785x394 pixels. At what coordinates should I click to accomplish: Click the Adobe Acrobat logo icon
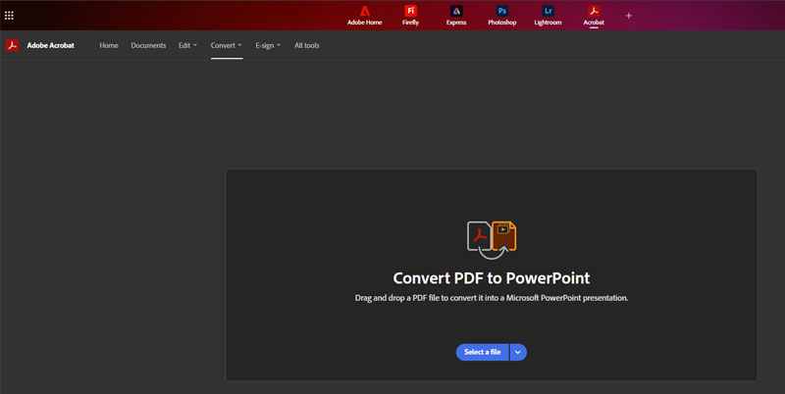13,45
